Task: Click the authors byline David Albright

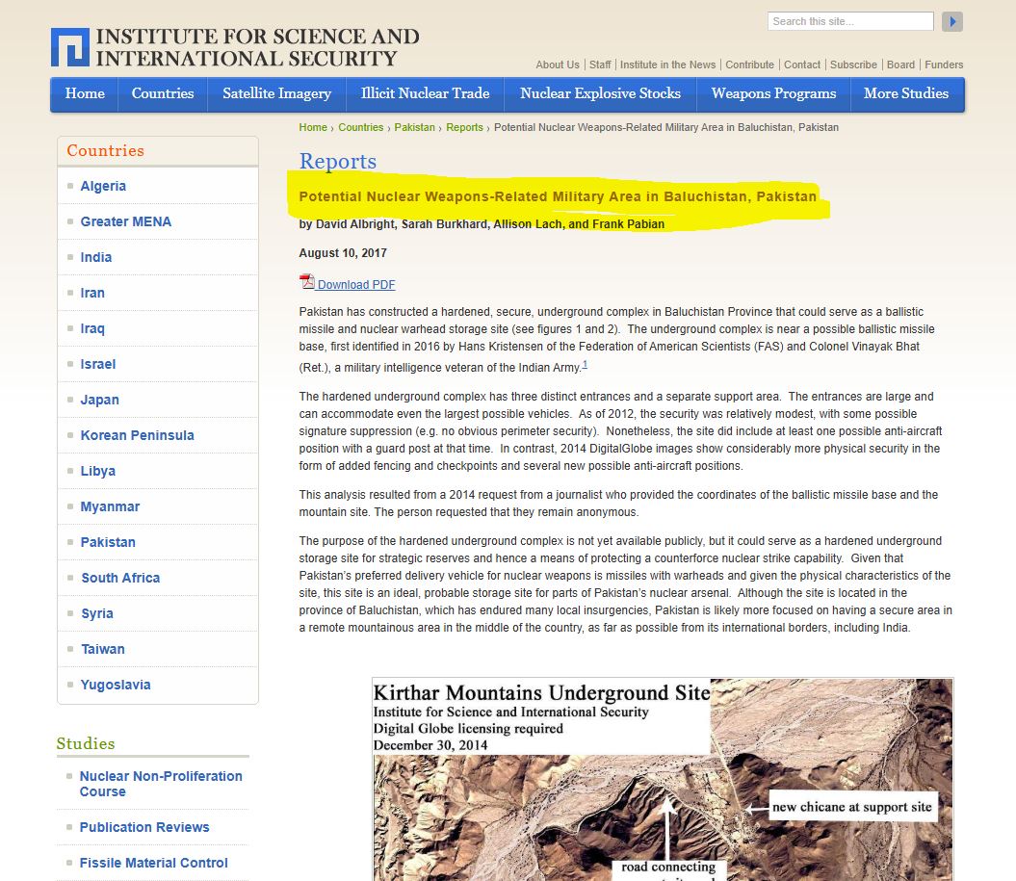Action: (482, 224)
